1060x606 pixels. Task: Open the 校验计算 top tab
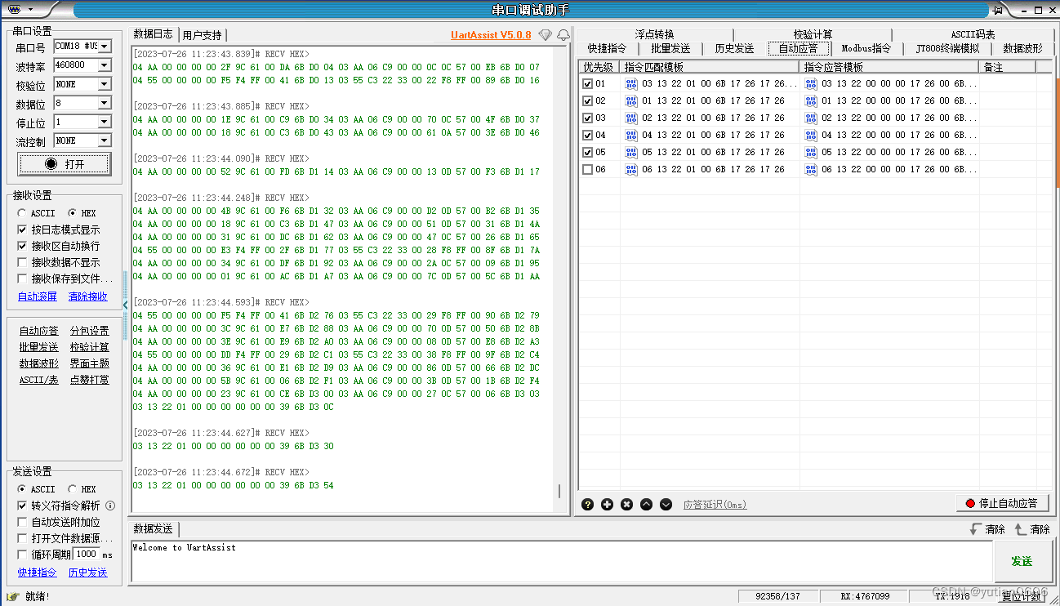point(813,34)
